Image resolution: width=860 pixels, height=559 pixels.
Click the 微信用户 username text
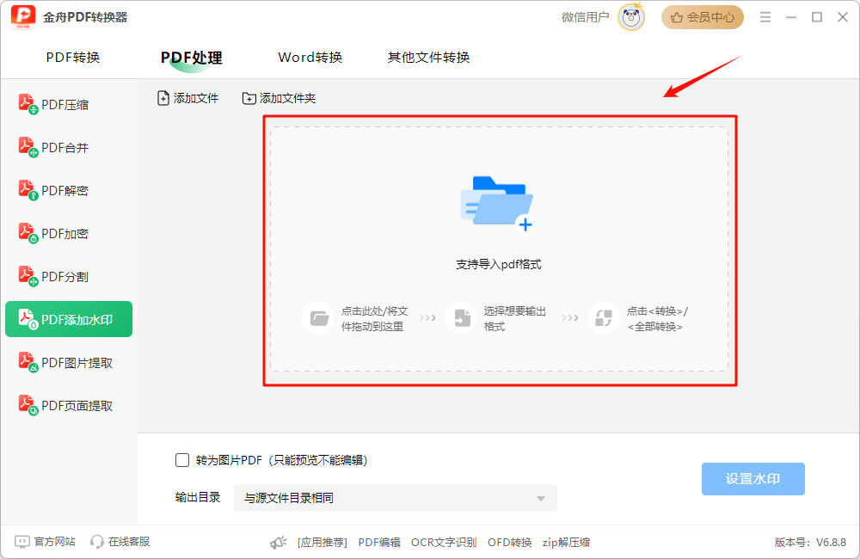tap(585, 17)
